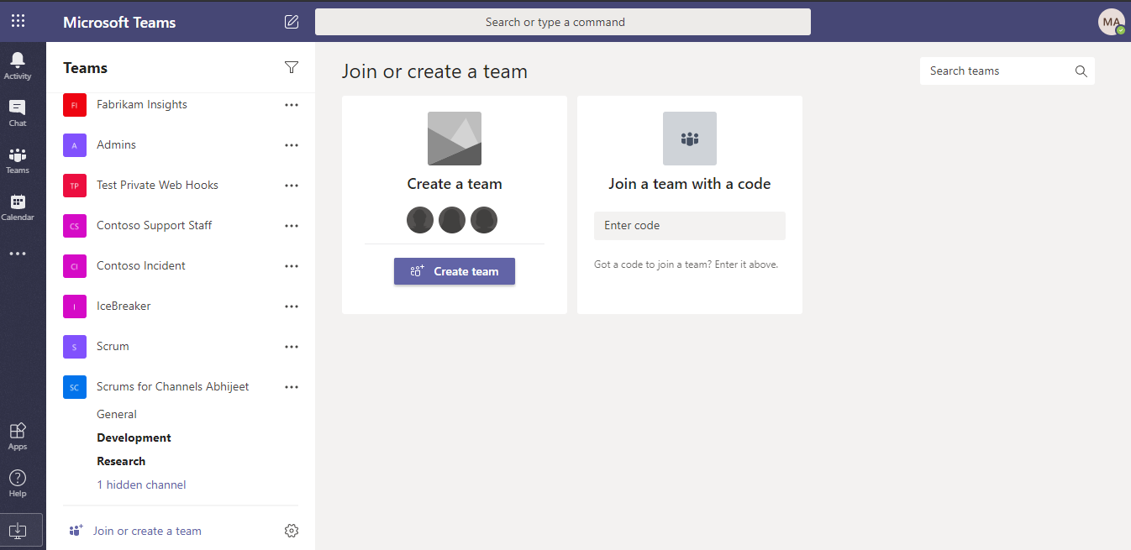Click the Scrums for Channels Abhijeet avatar
This screenshot has width=1131, height=550.
click(x=75, y=387)
